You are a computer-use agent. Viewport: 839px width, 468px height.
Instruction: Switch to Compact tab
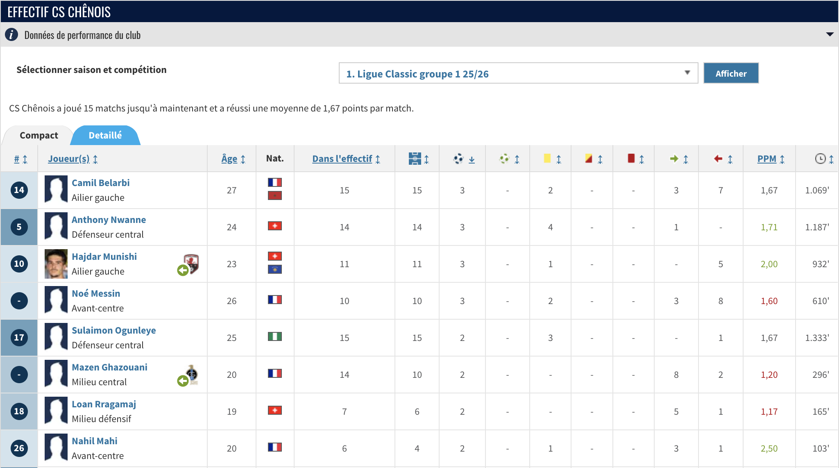(39, 135)
